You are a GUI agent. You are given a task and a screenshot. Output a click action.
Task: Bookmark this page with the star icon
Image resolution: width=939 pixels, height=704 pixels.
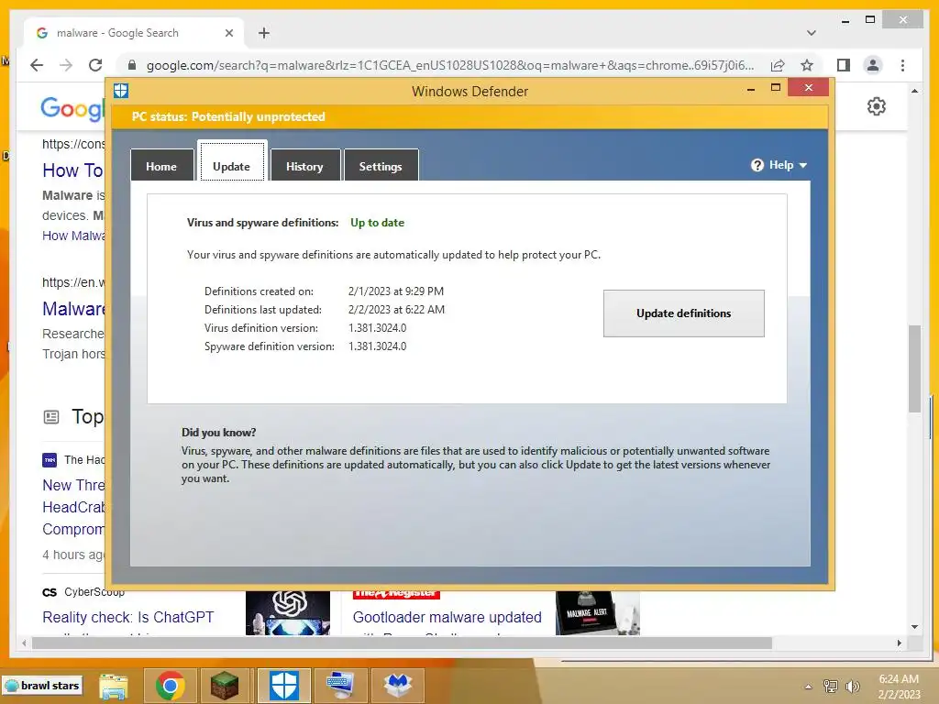(x=807, y=65)
